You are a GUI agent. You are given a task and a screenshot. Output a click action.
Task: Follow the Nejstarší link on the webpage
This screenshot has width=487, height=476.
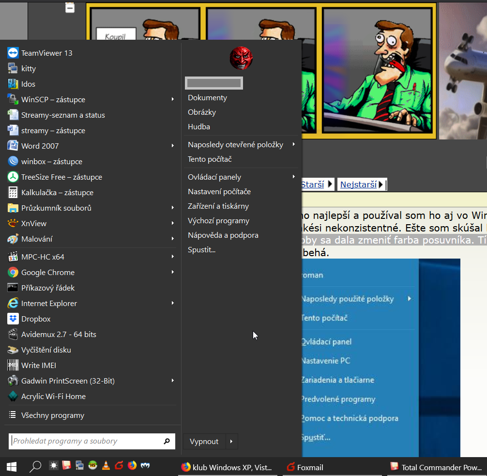tap(358, 184)
